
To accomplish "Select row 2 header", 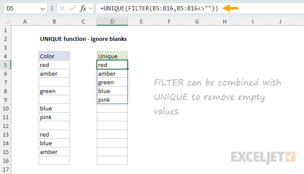I will point(5,39).
